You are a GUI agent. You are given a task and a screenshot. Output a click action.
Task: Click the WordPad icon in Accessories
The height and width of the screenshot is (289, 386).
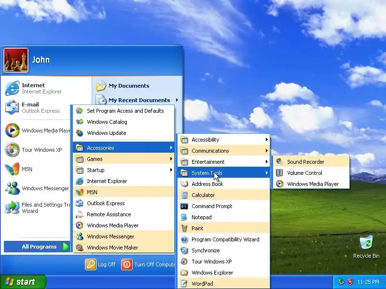[x=184, y=284]
